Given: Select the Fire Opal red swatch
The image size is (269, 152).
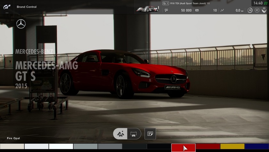Looking at the screenshot, I should pos(183,148).
